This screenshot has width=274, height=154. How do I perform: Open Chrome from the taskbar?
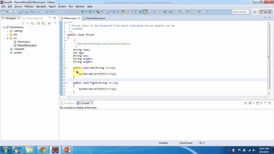click(43, 150)
